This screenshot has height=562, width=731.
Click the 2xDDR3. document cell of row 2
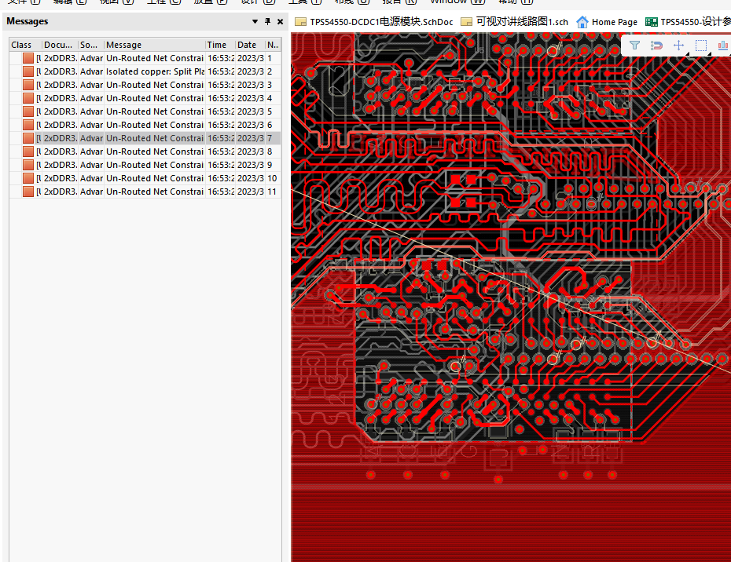tap(61, 71)
